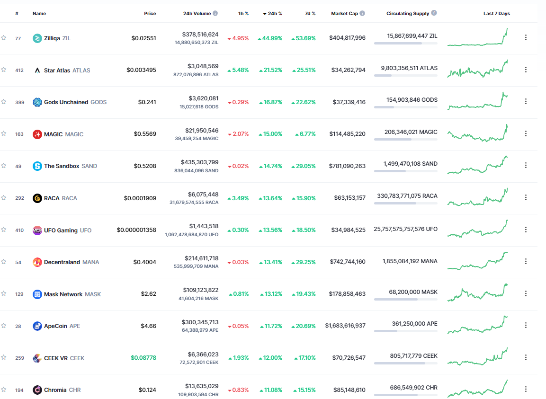This screenshot has height=399, width=546.
Task: Click the Gods Unchained logo icon
Action: [37, 102]
